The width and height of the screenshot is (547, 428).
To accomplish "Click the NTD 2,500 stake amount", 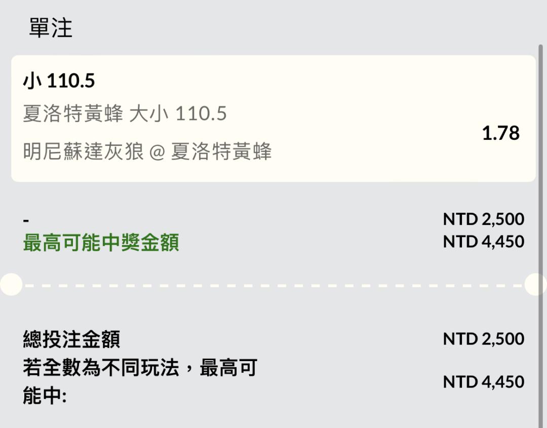I will point(484,219).
